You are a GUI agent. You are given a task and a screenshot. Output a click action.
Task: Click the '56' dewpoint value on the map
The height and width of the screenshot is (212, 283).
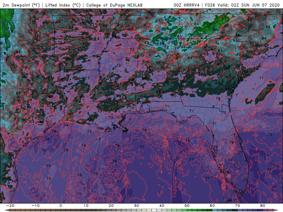215,30
